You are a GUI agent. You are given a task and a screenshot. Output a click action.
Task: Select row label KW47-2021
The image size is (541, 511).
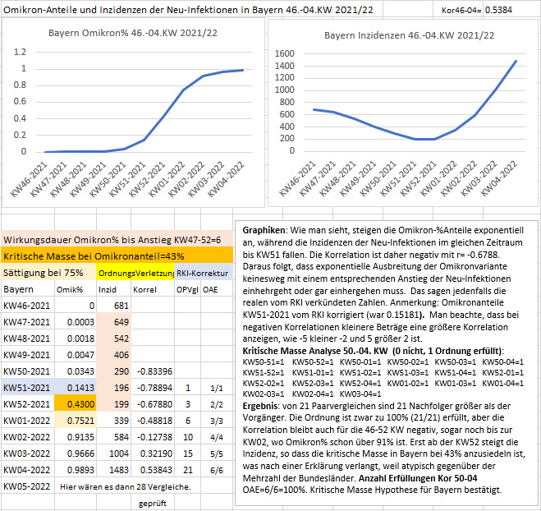[x=28, y=322]
